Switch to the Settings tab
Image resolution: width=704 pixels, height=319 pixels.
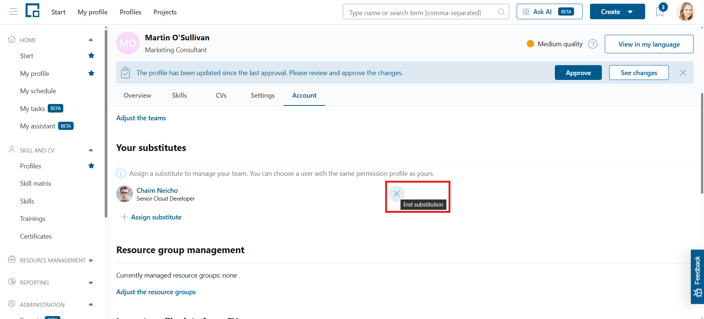tap(262, 95)
